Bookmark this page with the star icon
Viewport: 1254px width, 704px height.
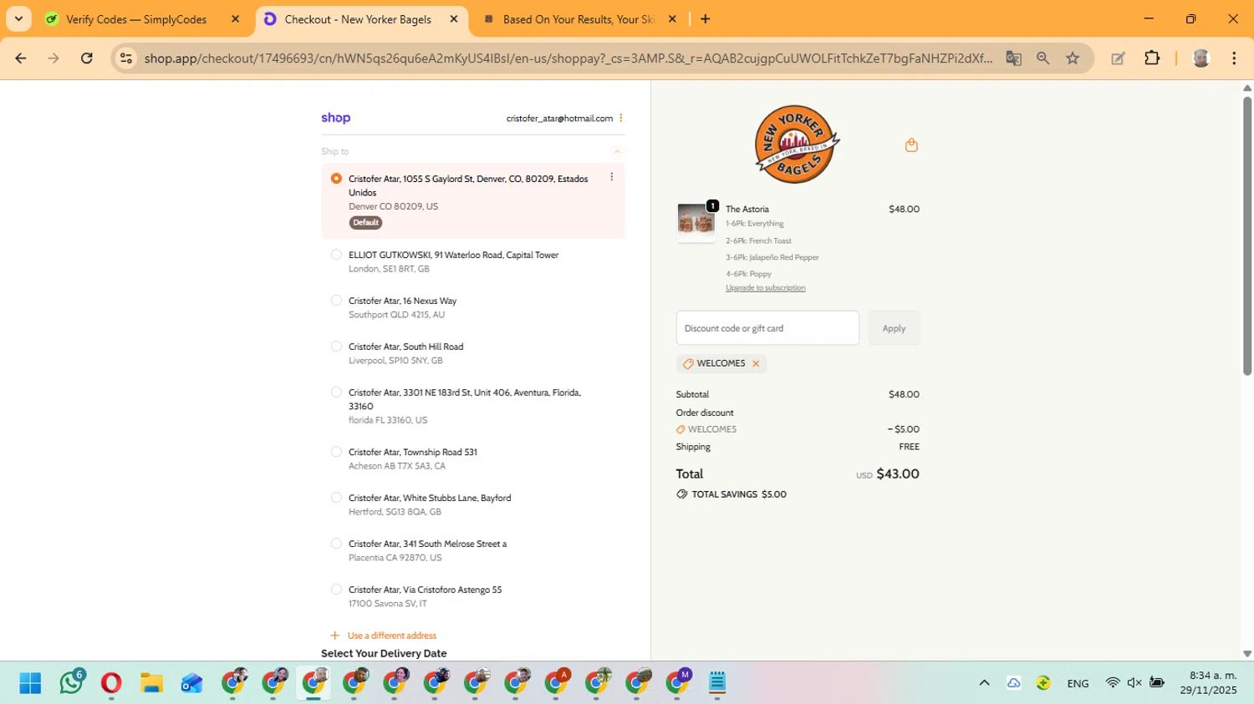pyautogui.click(x=1073, y=58)
